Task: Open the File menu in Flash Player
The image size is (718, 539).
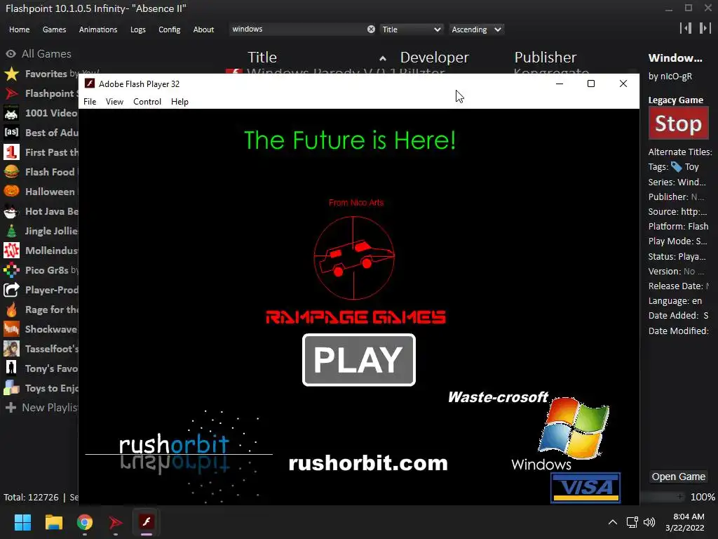Action: tap(90, 102)
